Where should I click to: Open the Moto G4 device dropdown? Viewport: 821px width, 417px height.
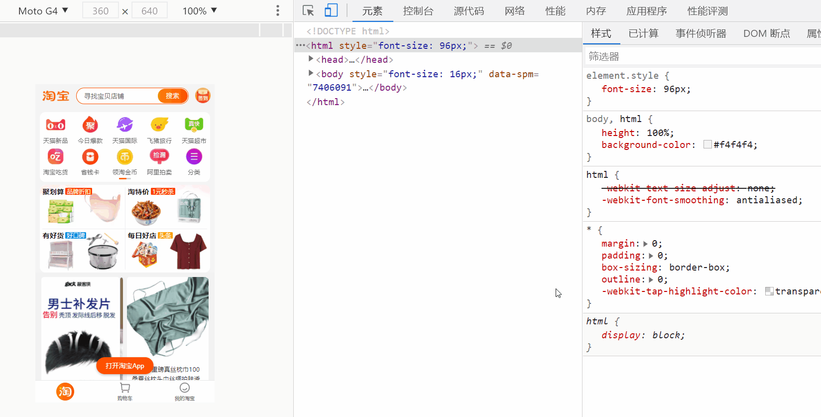(x=43, y=10)
